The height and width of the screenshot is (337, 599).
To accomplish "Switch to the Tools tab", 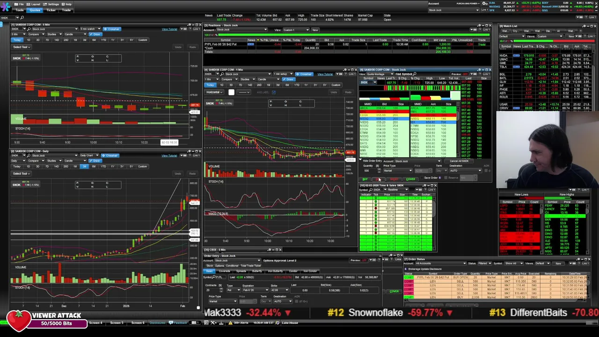I will click(20, 10).
